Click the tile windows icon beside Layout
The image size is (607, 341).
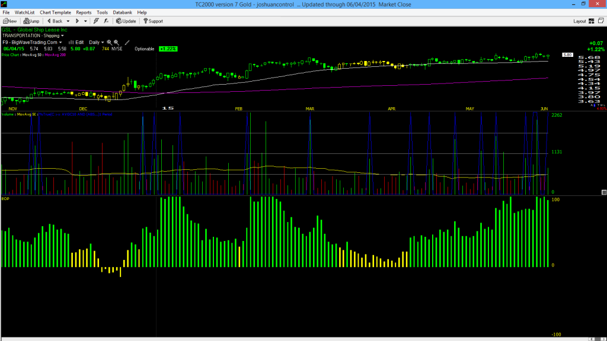tap(601, 21)
